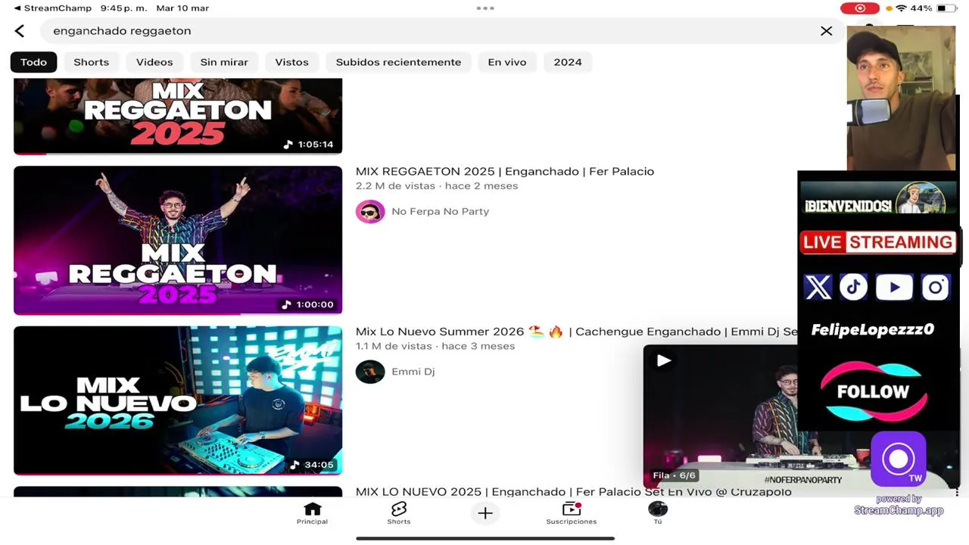Go back using the back arrow
The height and width of the screenshot is (545, 969).
coord(20,31)
